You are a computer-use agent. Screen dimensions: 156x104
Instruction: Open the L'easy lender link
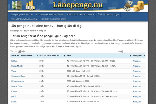pos(14,91)
